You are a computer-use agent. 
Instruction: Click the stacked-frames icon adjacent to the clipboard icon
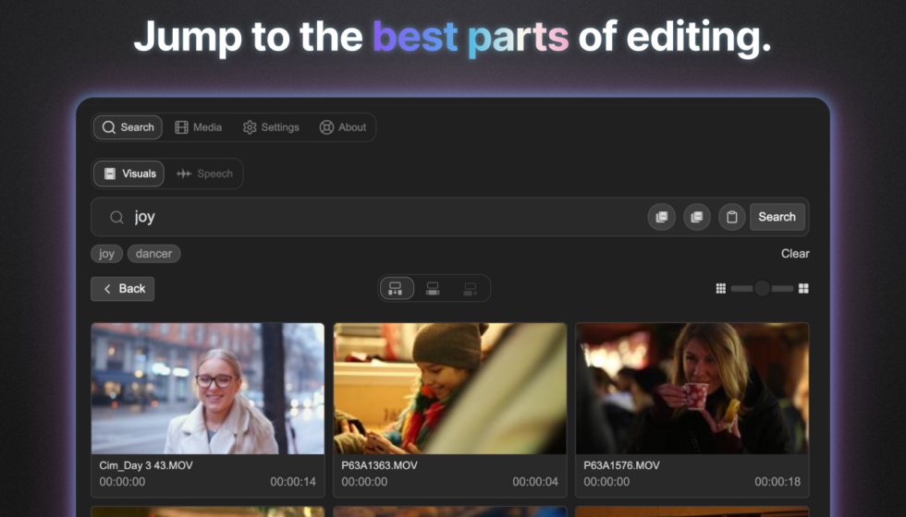coord(697,217)
